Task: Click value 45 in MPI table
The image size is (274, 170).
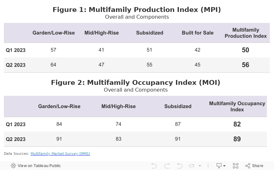Action: 198,65
